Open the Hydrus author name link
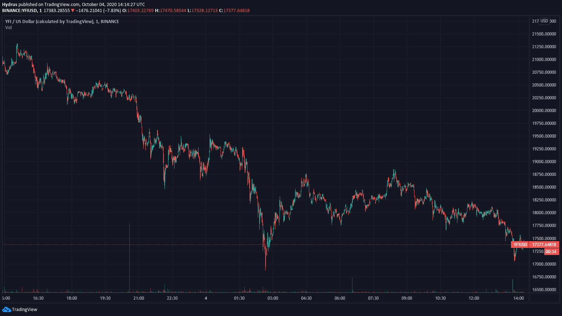Image resolution: width=562 pixels, height=316 pixels. [10, 5]
